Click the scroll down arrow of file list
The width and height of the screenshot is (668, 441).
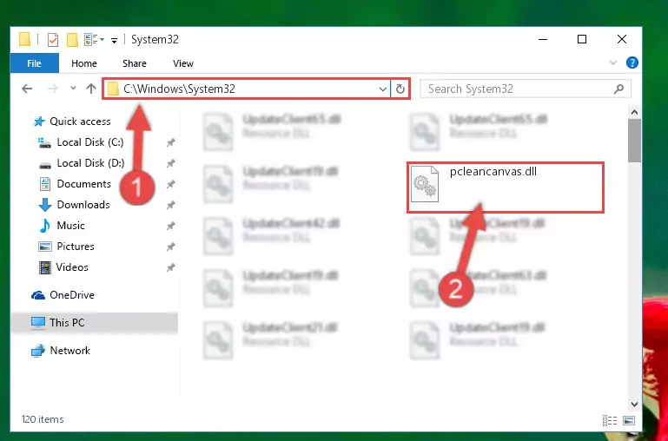[634, 404]
